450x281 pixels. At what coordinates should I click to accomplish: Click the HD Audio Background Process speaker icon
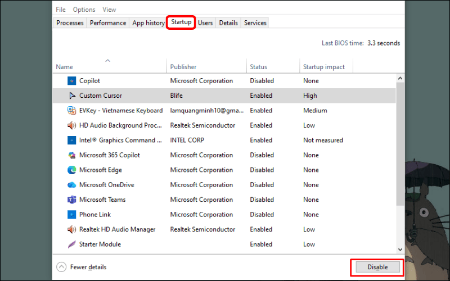(71, 125)
